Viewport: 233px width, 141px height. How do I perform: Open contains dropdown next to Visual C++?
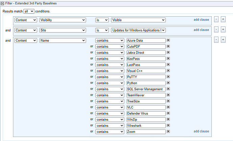110,71
